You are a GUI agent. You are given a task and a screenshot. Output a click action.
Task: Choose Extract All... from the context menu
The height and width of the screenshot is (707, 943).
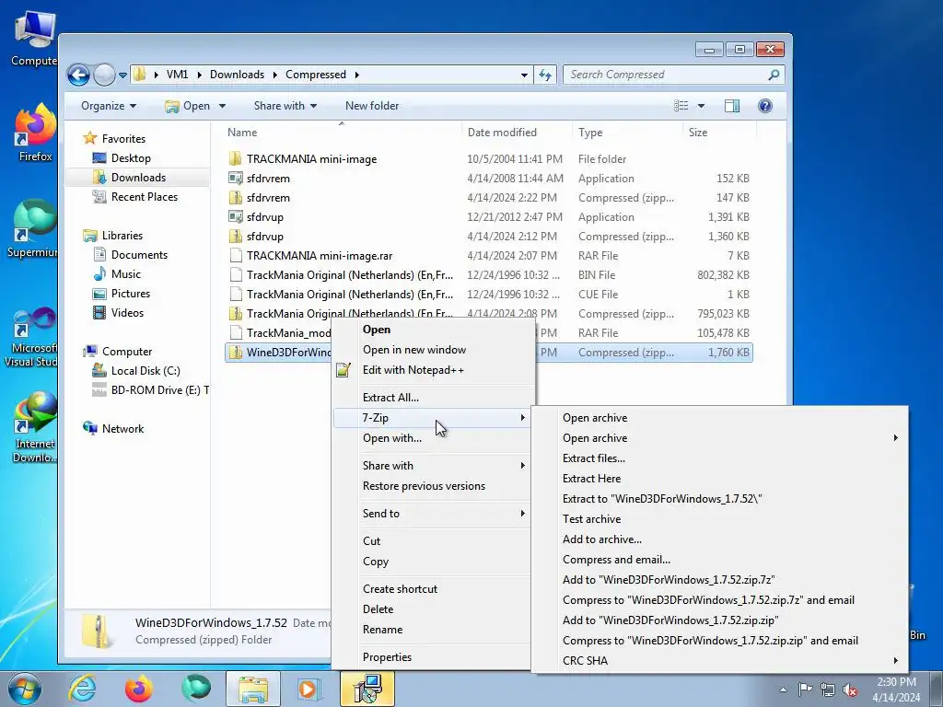click(x=432, y=398)
